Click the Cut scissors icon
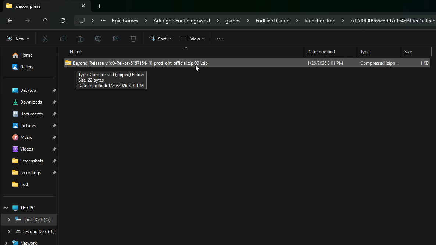Screen dimensions: 436x245 pos(45,39)
